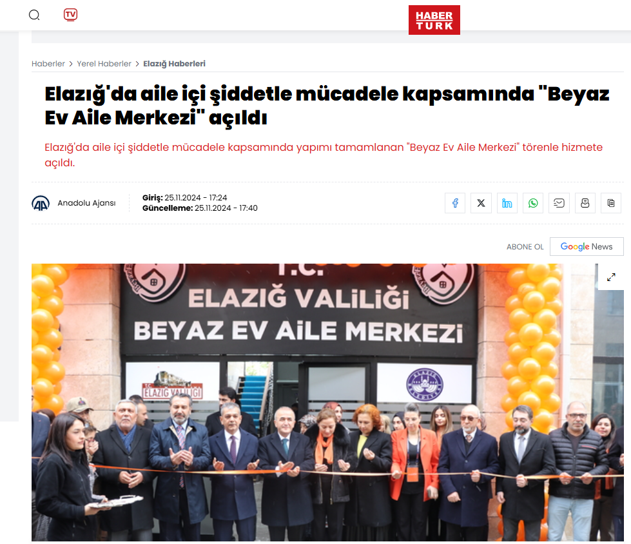Viewport: 631px width, 544px height.
Task: Open the Yerel Haberler breadcrumb
Action: [104, 64]
